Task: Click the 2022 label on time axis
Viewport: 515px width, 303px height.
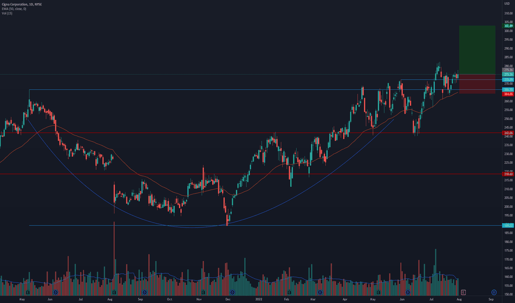Action: [x=259, y=299]
